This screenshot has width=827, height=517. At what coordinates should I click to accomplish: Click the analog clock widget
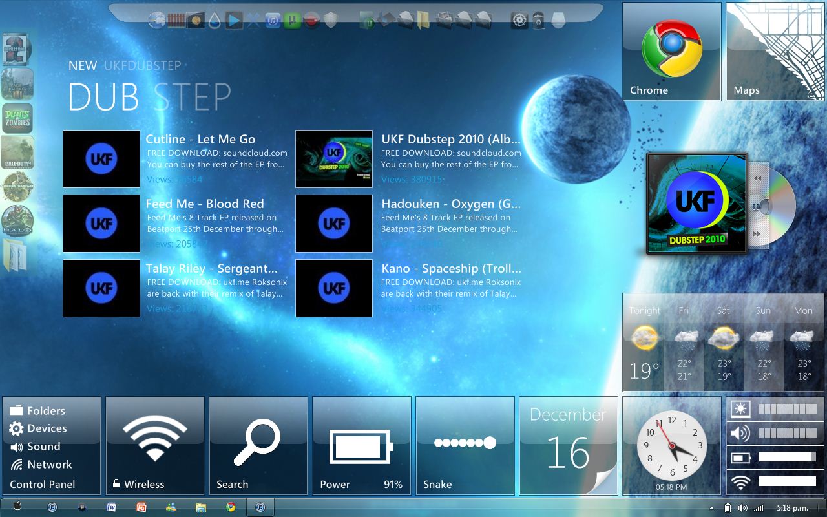click(672, 446)
